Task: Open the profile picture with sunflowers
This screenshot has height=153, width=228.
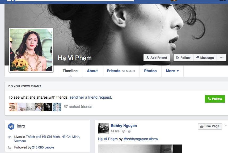Action: coord(31,50)
